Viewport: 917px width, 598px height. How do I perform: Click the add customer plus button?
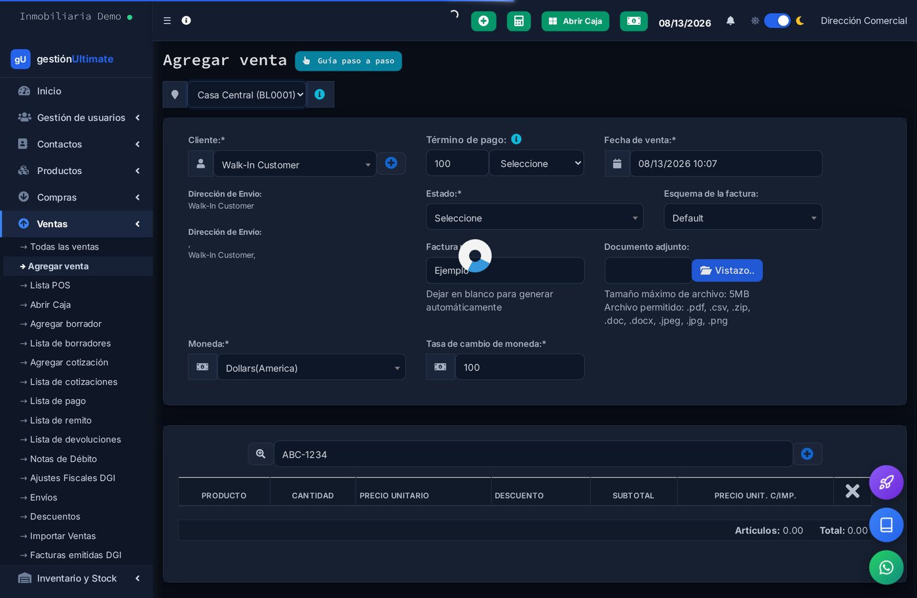391,163
